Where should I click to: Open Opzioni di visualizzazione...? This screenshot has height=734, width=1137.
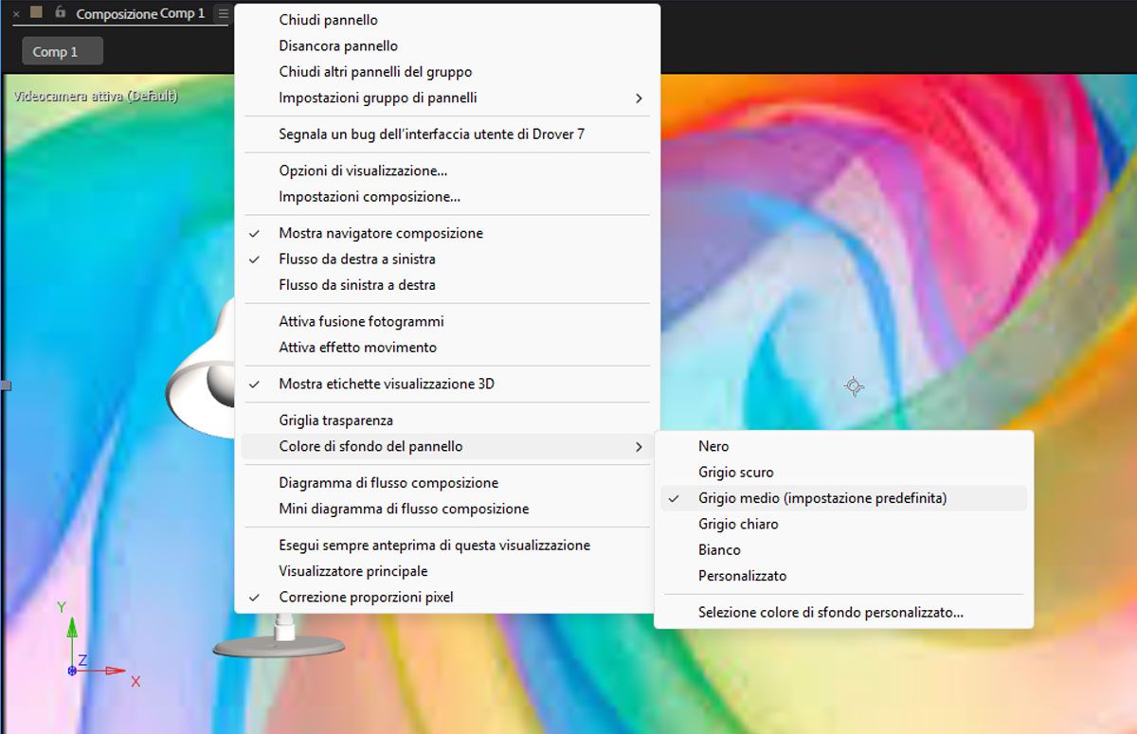pos(447,170)
